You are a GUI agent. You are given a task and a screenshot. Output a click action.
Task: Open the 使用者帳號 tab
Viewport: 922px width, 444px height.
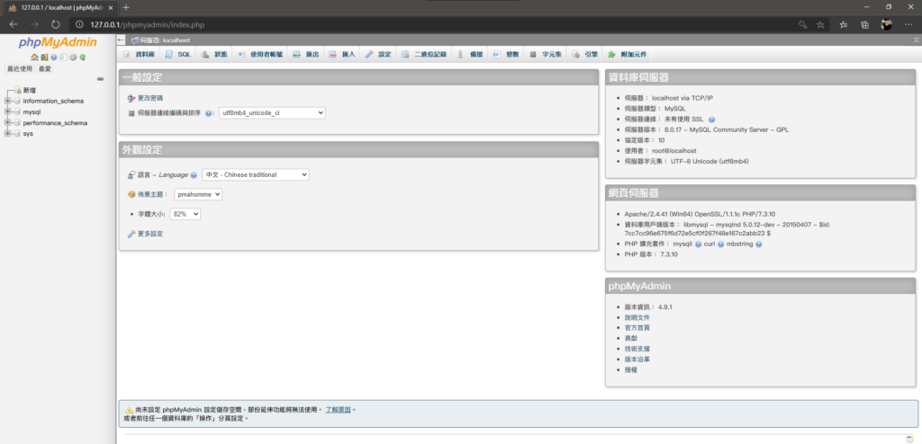[x=260, y=55]
